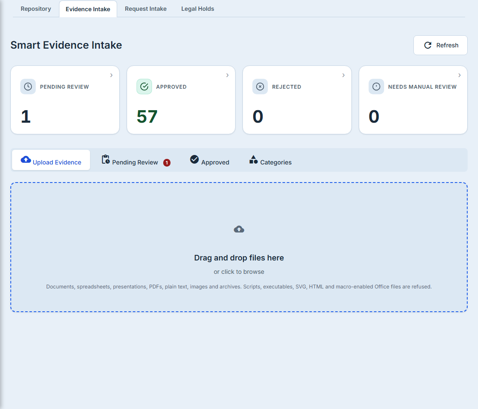Click 'Drag and drop files here'

pos(239,258)
